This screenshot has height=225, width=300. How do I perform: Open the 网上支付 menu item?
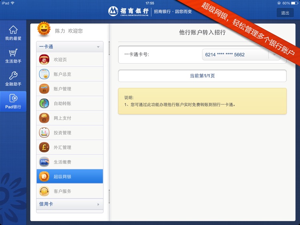click(70, 118)
